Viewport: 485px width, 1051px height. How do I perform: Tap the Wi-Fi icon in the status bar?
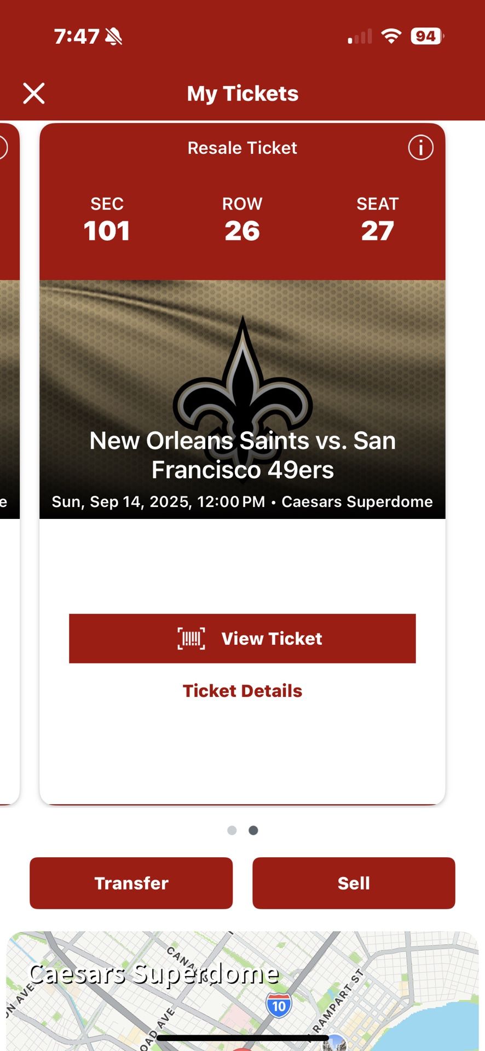390,37
